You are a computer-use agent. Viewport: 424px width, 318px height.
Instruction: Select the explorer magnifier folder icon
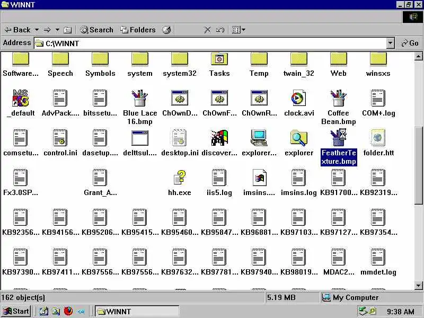coord(299,143)
